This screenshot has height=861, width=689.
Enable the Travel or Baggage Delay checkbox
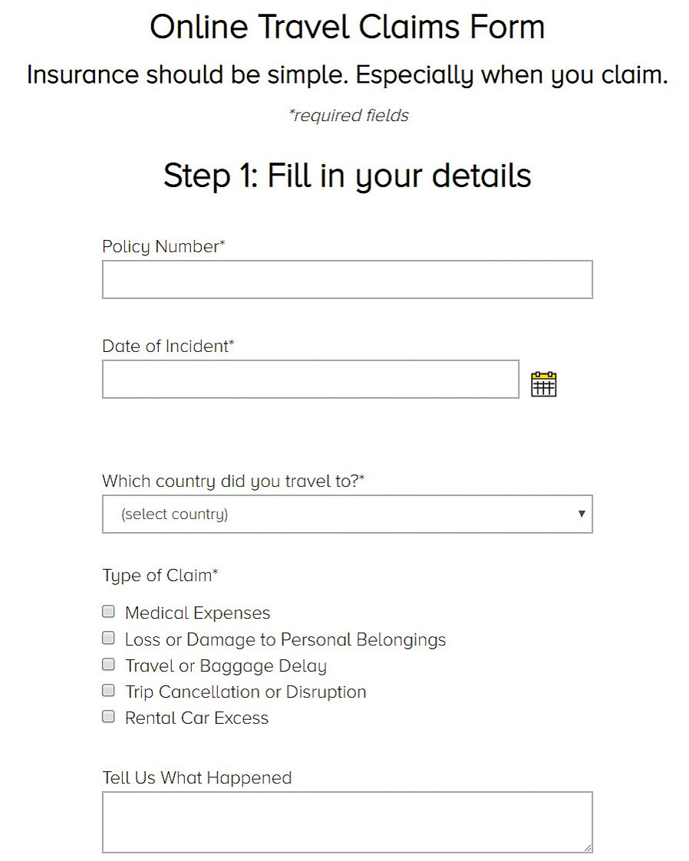(109, 665)
